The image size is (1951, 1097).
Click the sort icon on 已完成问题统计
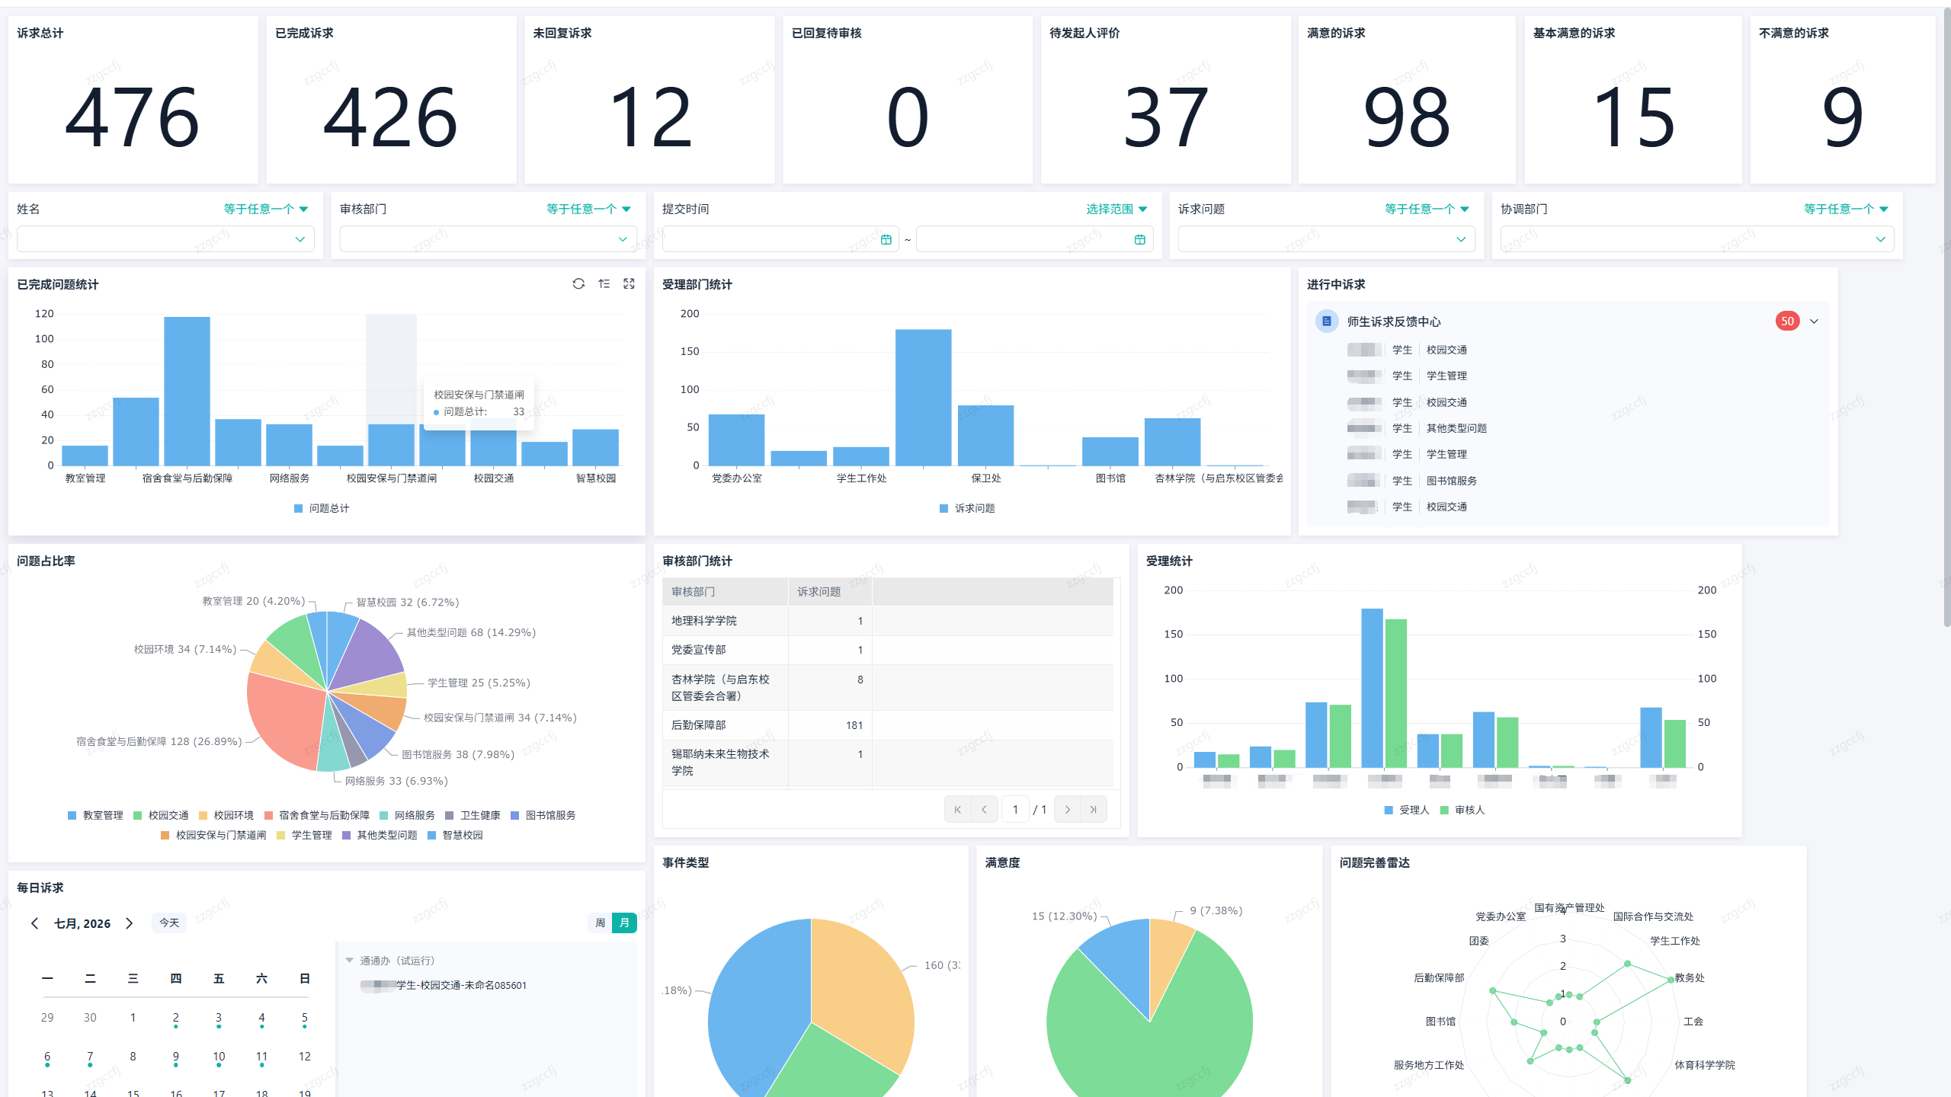604,283
